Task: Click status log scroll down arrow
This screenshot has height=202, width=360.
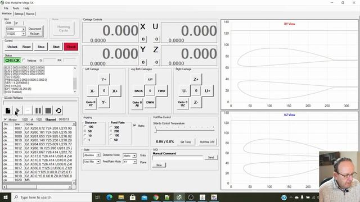Action: tap(75, 91)
